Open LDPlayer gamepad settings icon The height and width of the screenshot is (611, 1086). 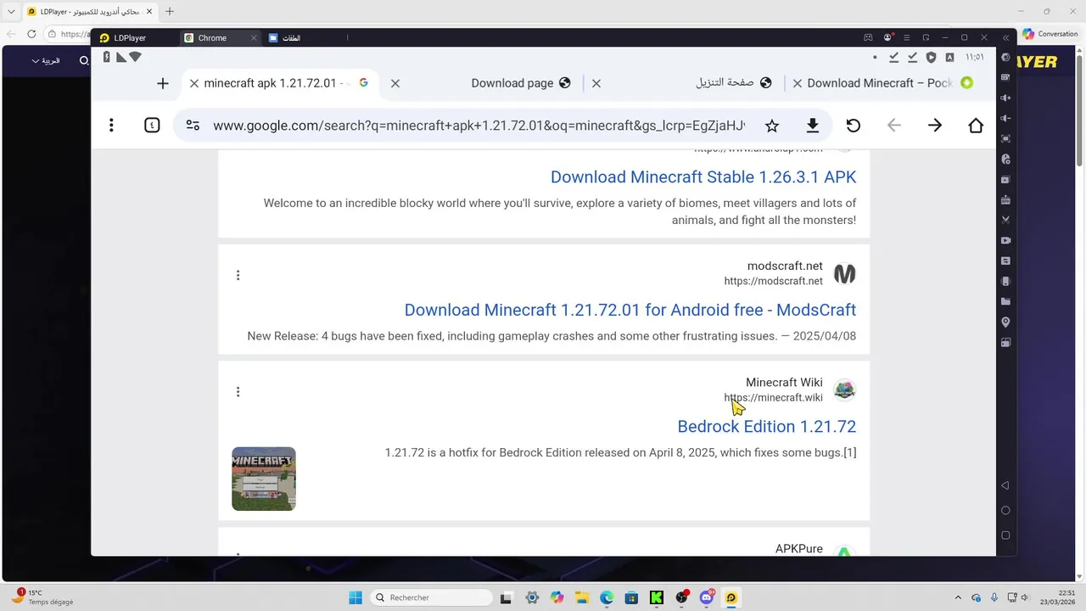[868, 37]
